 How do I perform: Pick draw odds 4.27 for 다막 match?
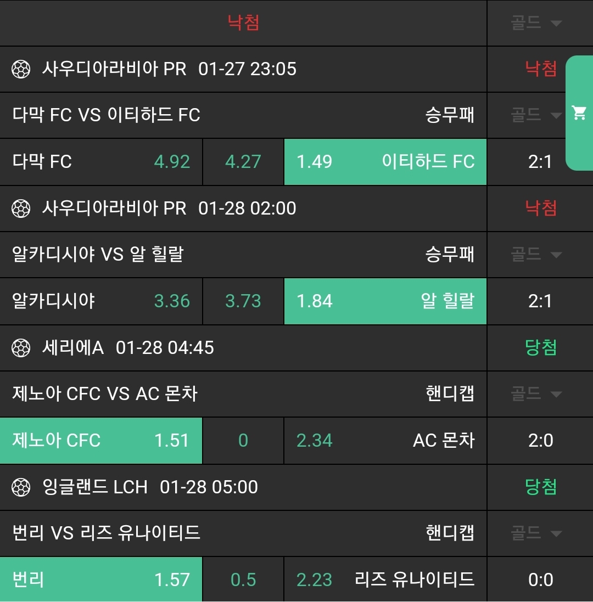(243, 162)
